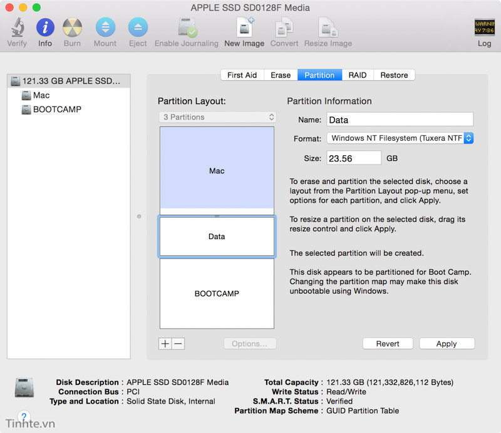
Task: Select the 121.33 GB APPLE SSD disk
Action: (69, 81)
